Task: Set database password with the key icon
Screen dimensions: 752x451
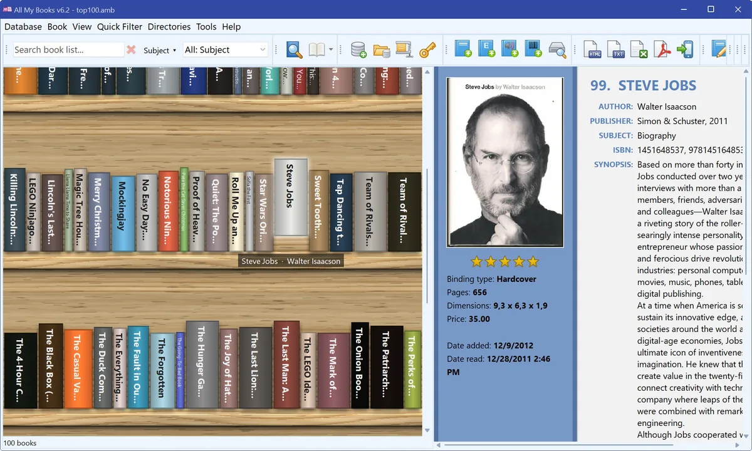Action: [427, 50]
